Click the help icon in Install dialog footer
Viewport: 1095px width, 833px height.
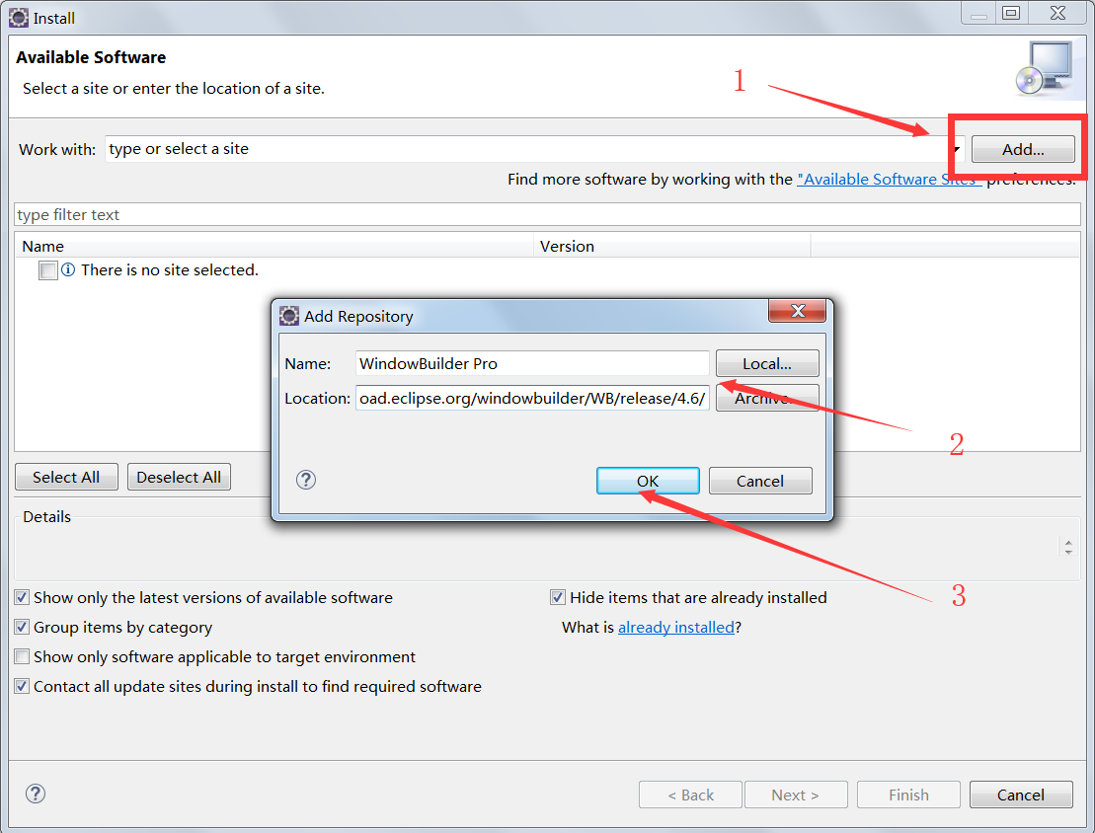(x=36, y=794)
